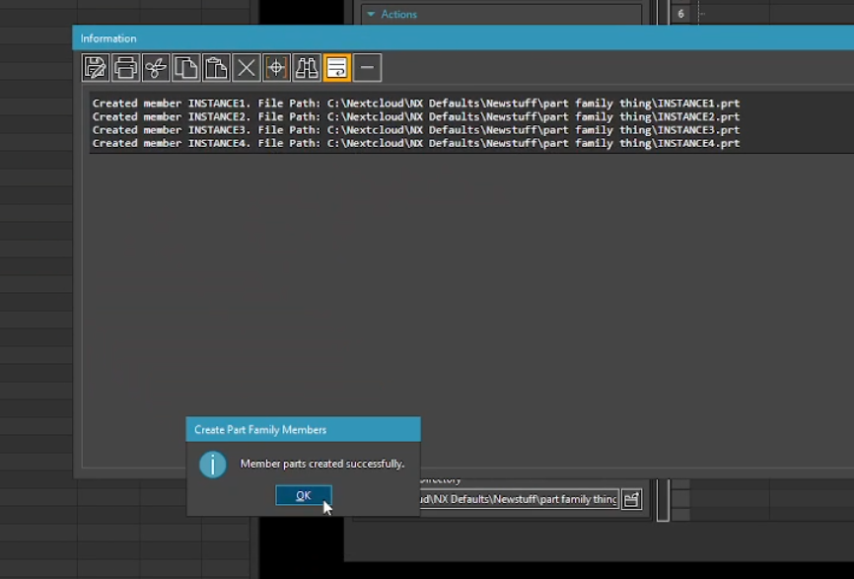Click the Cut scissors icon
Viewport: 854px width, 579px height.
[x=156, y=67]
